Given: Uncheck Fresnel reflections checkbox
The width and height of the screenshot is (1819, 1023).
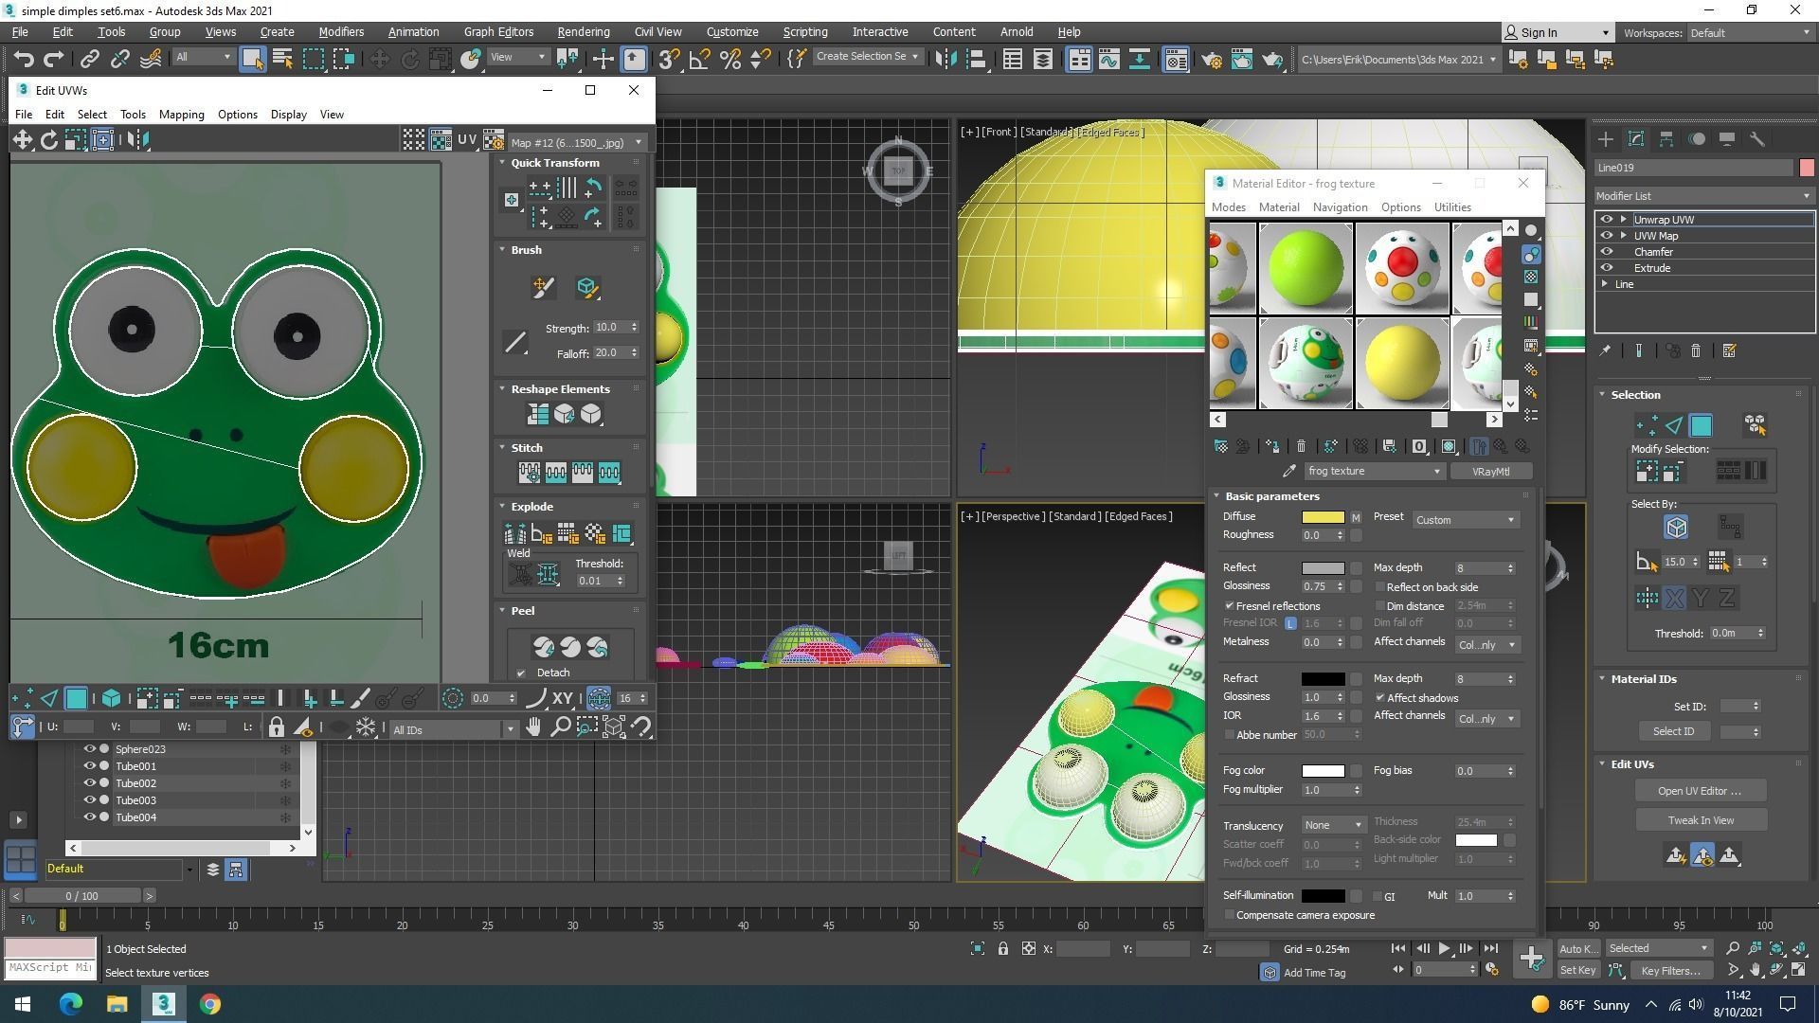Looking at the screenshot, I should [x=1229, y=606].
